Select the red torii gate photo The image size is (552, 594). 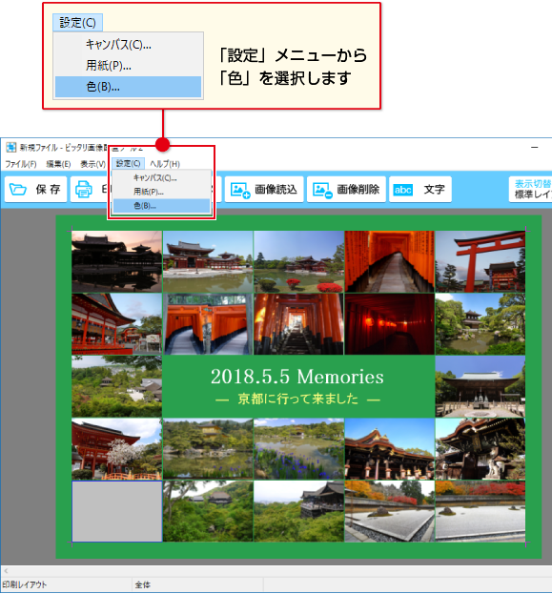(480, 261)
